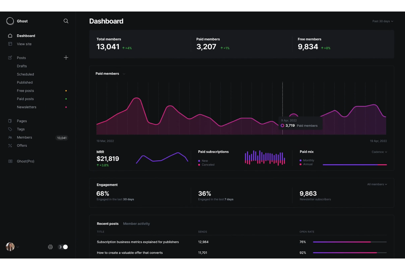Open Pages in sidebar
405x270 pixels.
pos(22,121)
